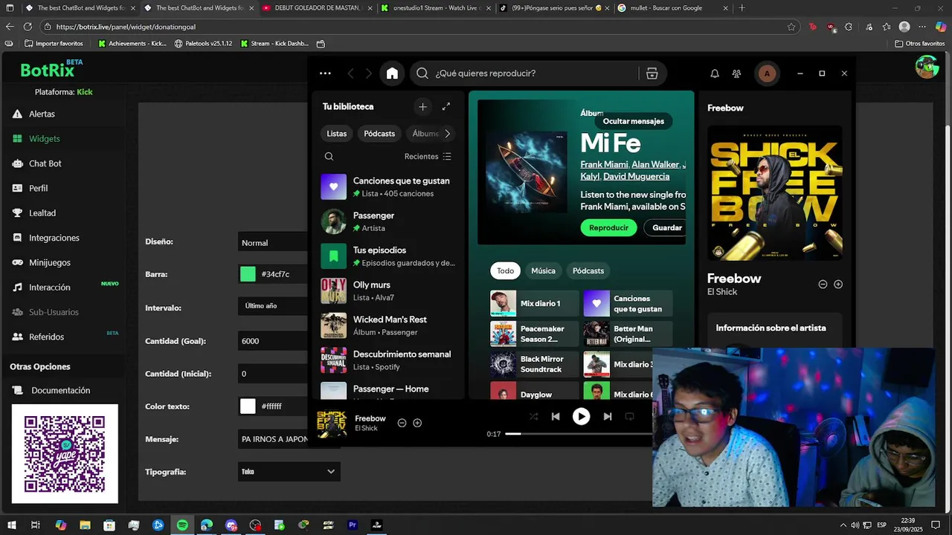Open Spotify browse icon in search bar

[652, 74]
